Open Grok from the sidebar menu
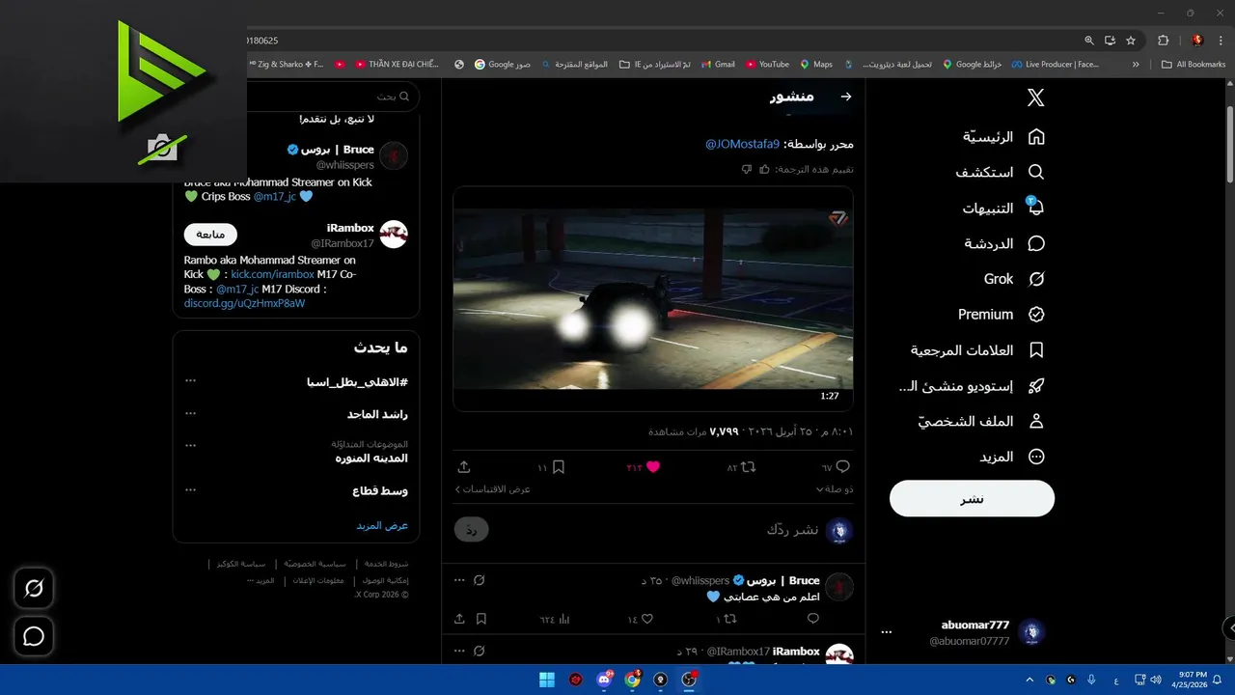1235x695 pixels. (x=1014, y=279)
